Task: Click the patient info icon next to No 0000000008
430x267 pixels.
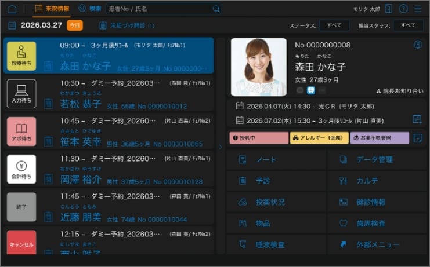Action: 418,45
